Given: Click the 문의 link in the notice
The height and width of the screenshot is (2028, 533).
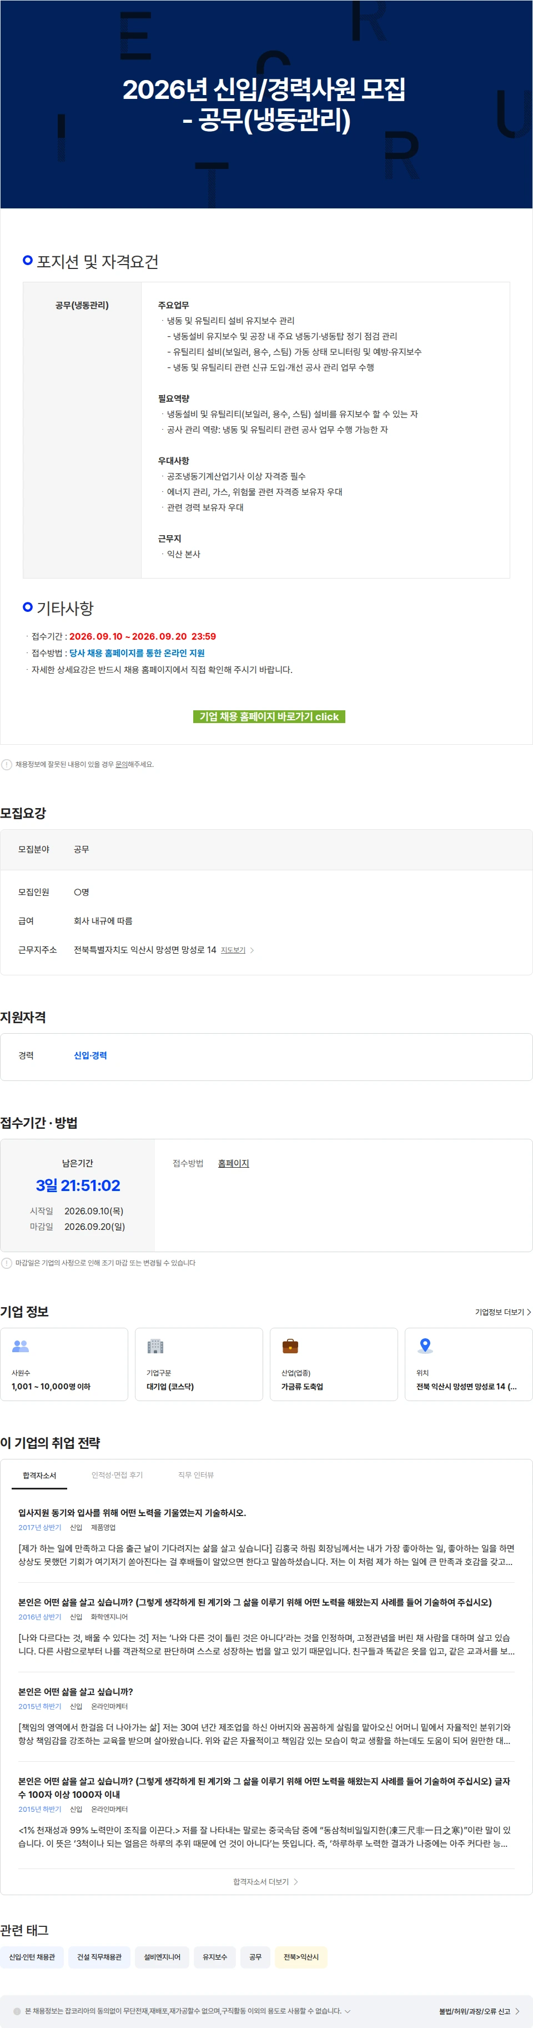Looking at the screenshot, I should 121,764.
